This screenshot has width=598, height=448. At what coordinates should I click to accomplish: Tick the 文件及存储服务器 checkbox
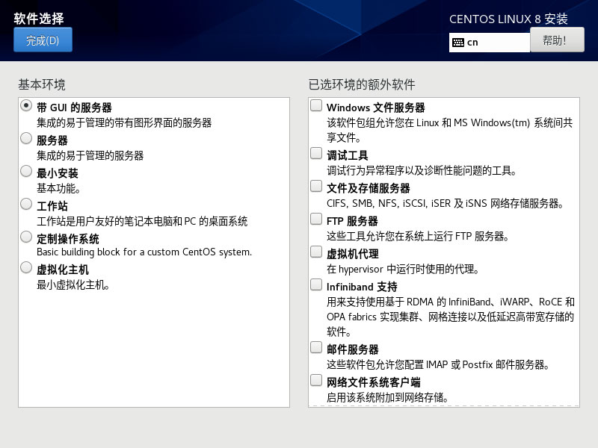(316, 186)
